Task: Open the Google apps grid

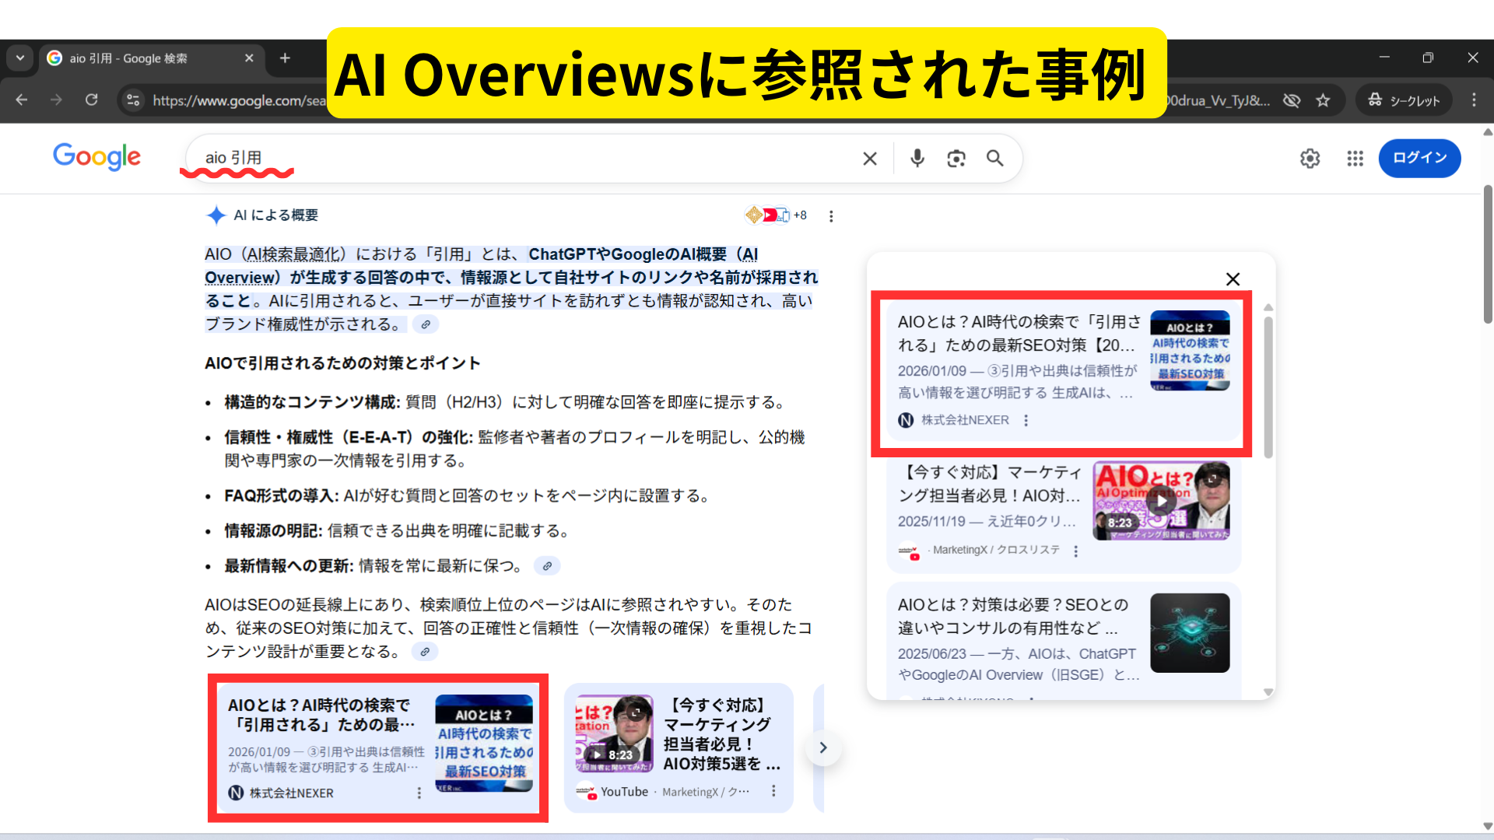Action: pyautogui.click(x=1355, y=158)
